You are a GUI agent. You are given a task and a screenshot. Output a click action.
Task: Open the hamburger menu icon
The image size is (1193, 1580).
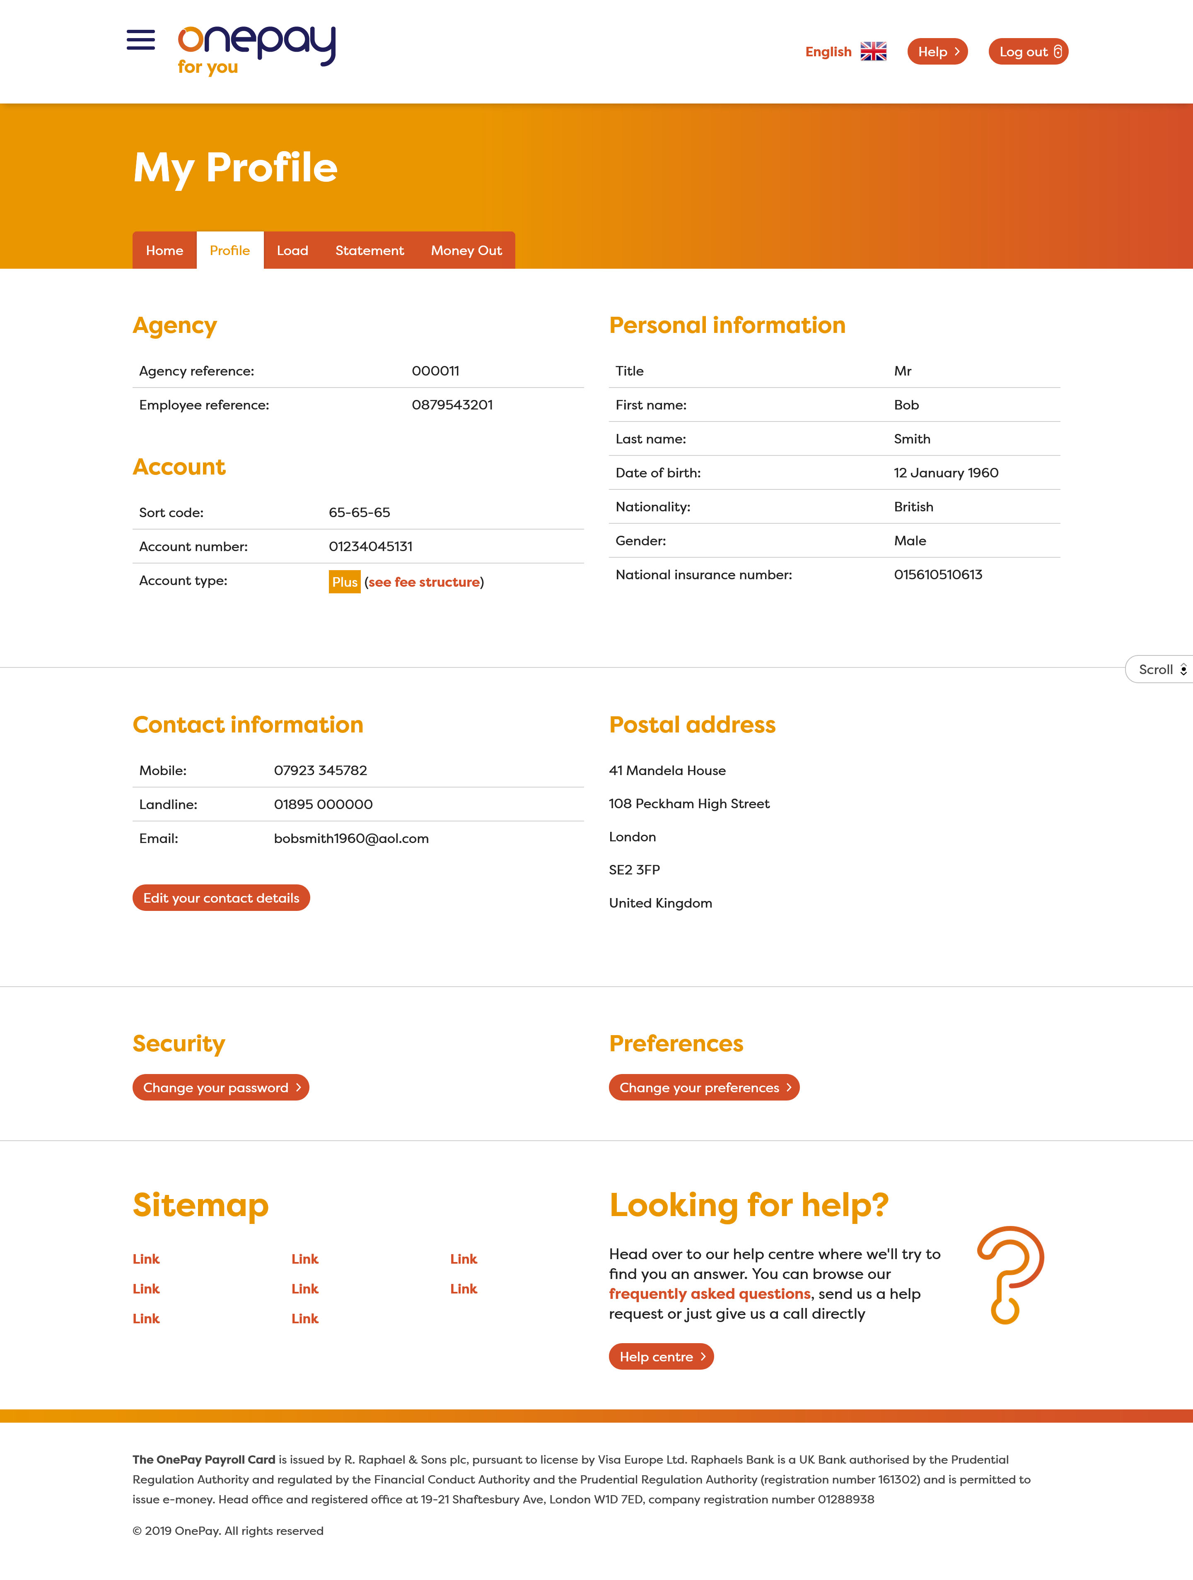[x=140, y=40]
